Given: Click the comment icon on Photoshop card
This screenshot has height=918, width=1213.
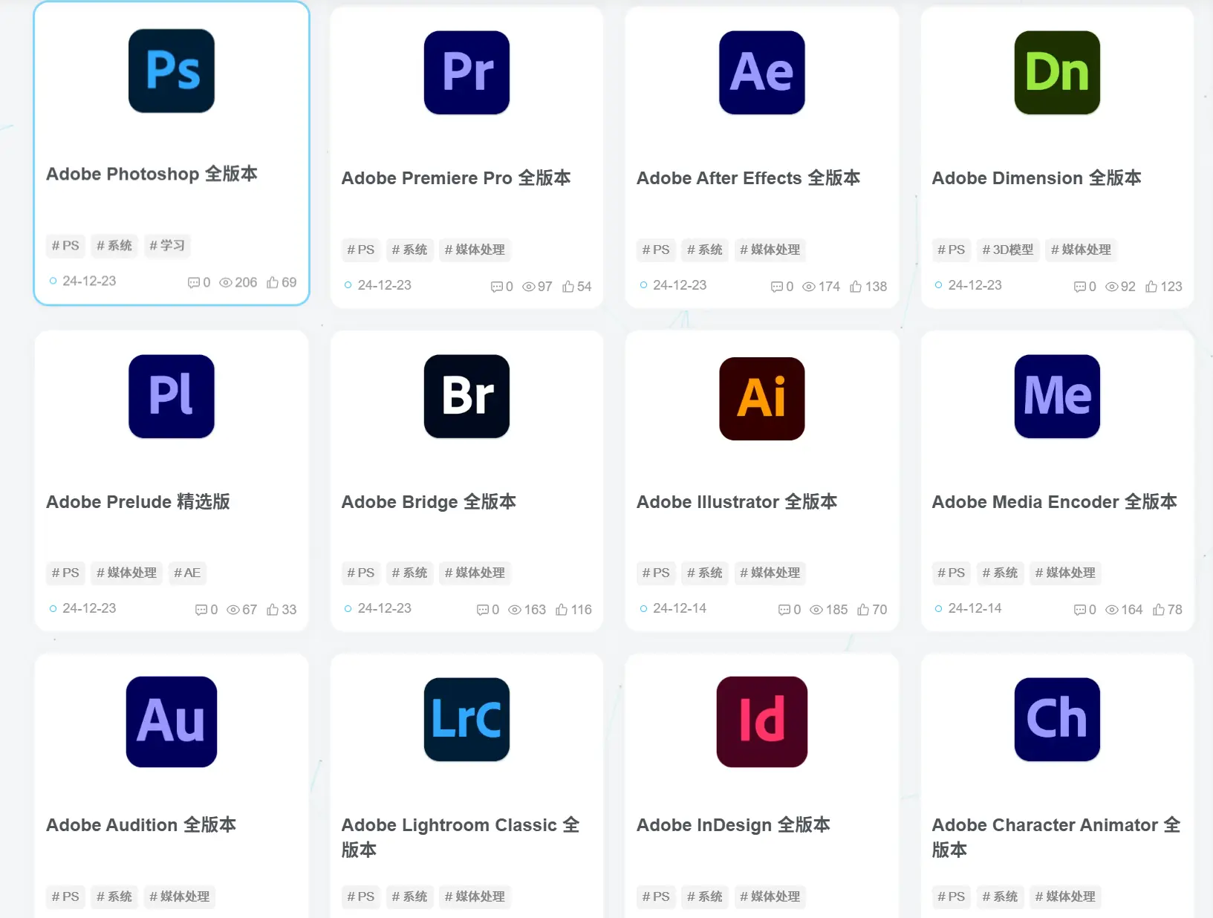Looking at the screenshot, I should (194, 282).
